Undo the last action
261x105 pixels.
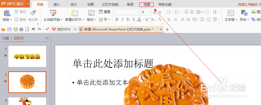tap(33, 29)
